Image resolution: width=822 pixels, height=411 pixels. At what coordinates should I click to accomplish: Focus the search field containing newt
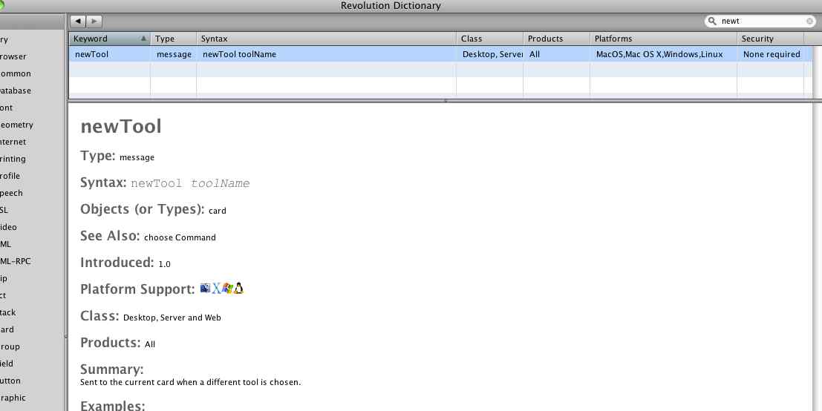coord(761,21)
